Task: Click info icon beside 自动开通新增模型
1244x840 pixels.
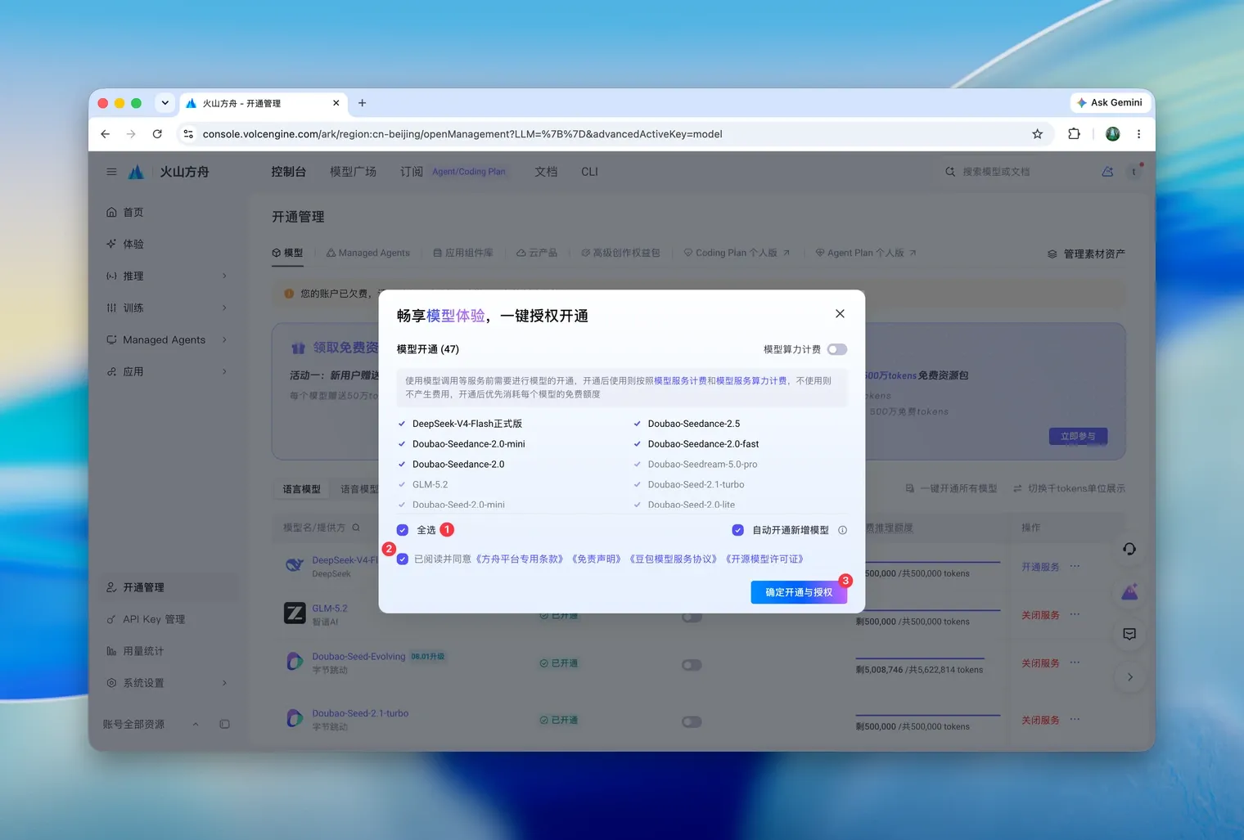Action: (842, 530)
